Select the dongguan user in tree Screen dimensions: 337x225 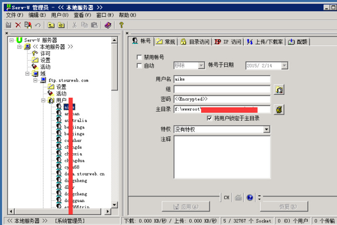pos(74,200)
